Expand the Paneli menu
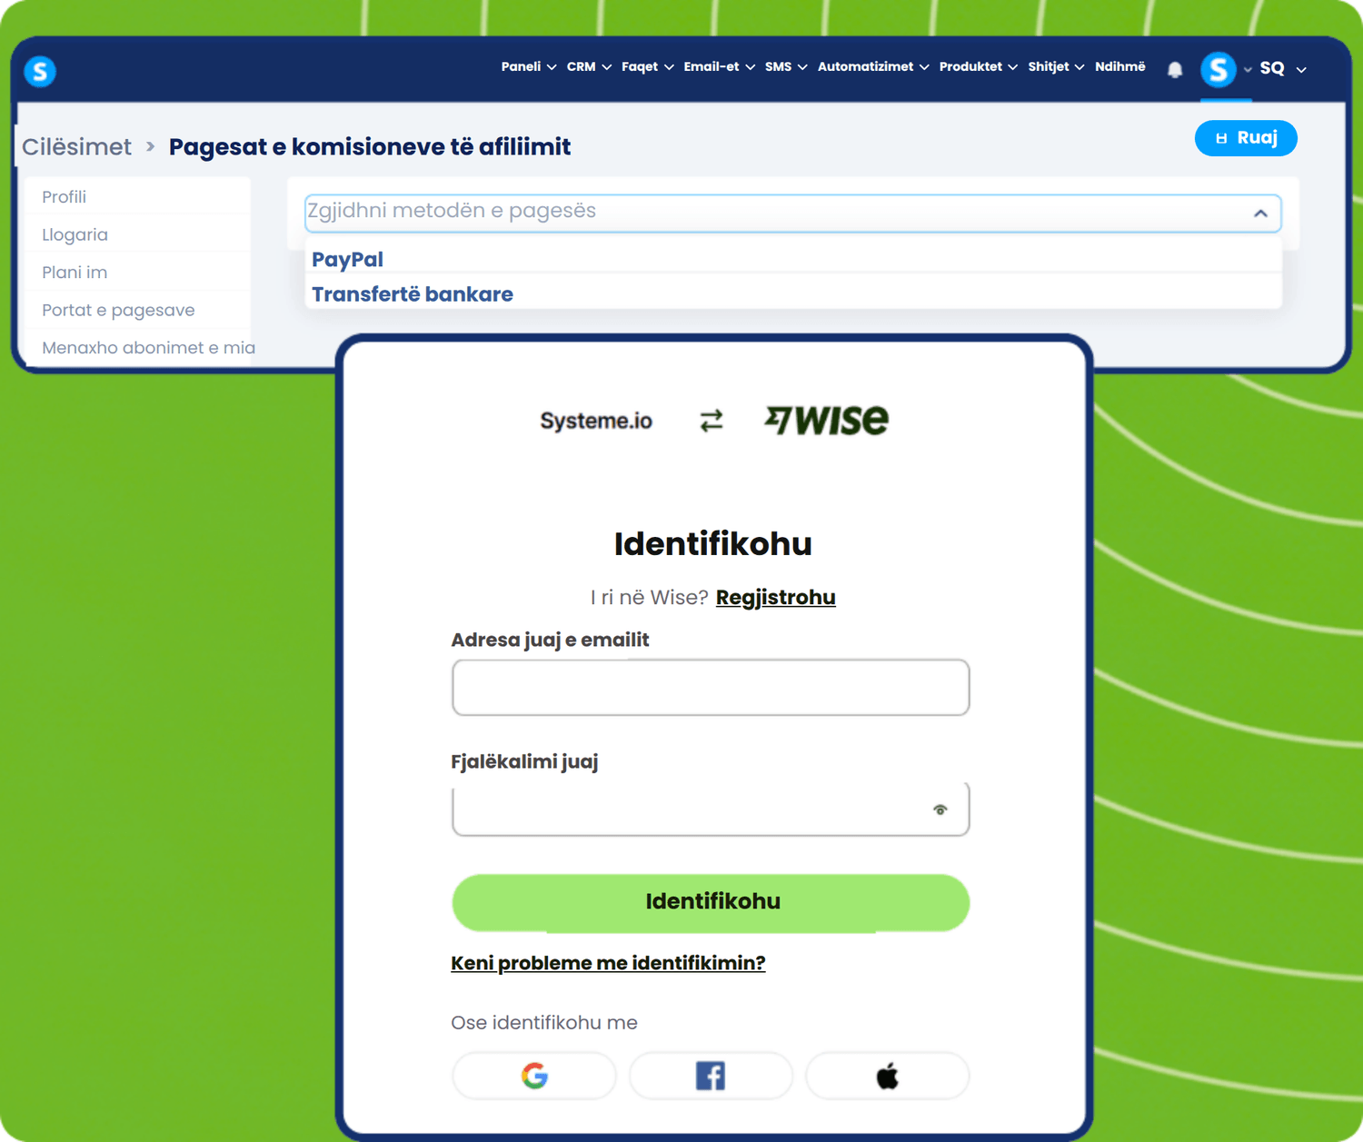 (529, 66)
